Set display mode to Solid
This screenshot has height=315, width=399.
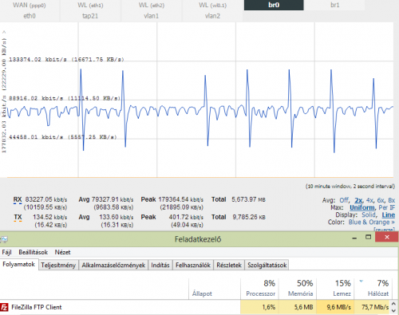(x=369, y=215)
